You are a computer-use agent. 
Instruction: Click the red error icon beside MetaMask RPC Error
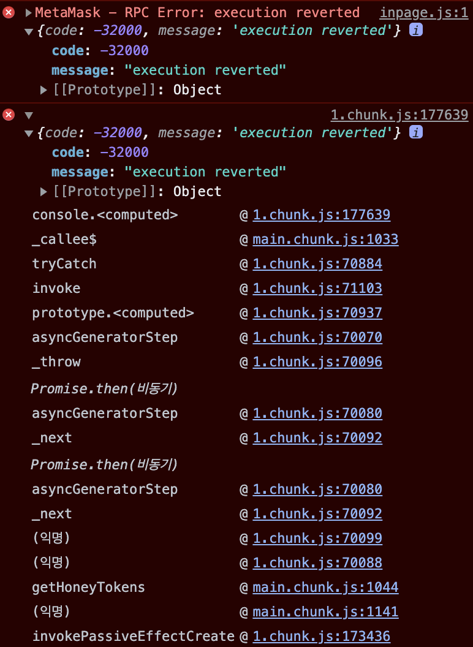9,12
